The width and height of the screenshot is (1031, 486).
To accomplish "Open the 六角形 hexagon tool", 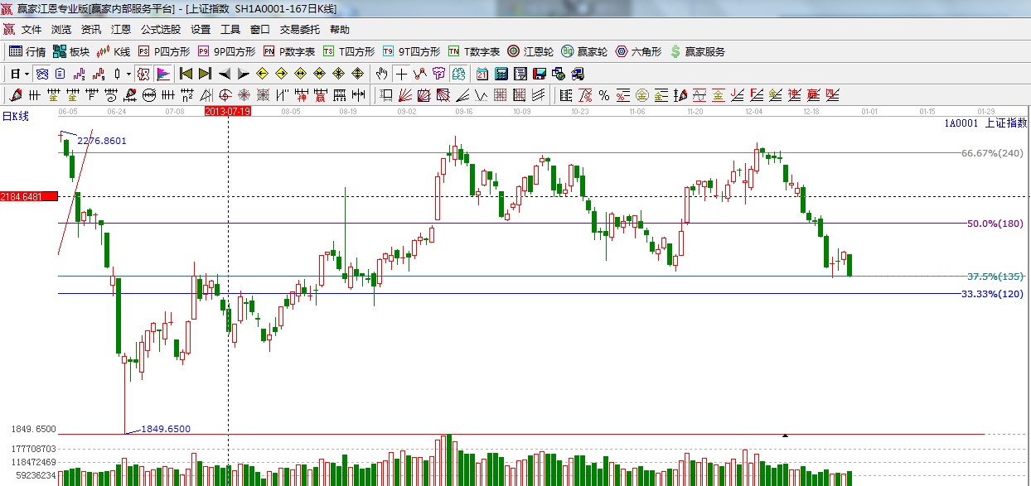I will coord(637,51).
